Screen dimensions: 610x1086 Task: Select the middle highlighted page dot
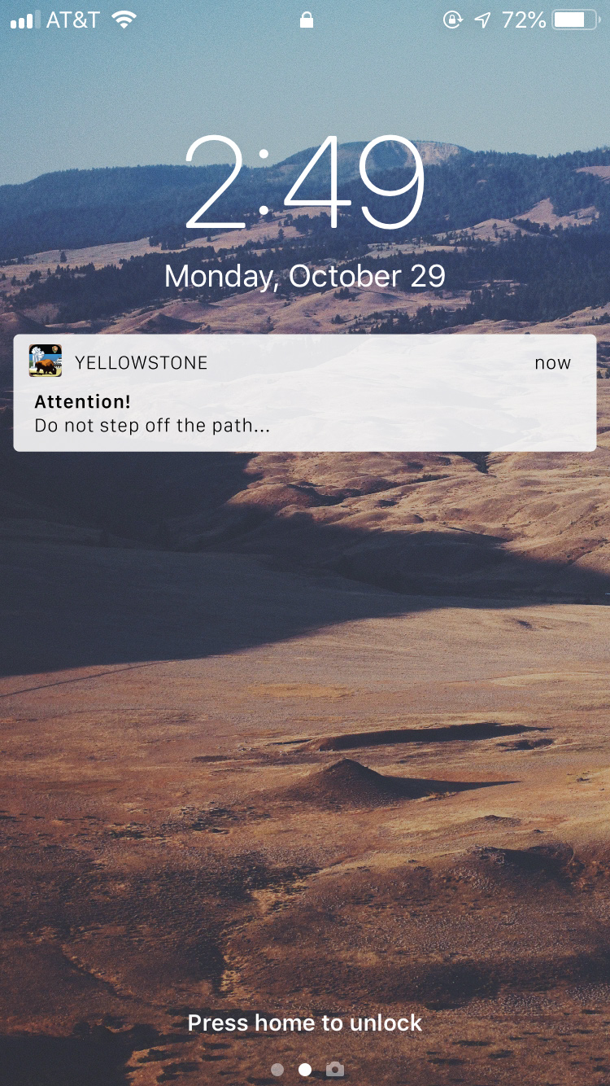click(305, 1069)
